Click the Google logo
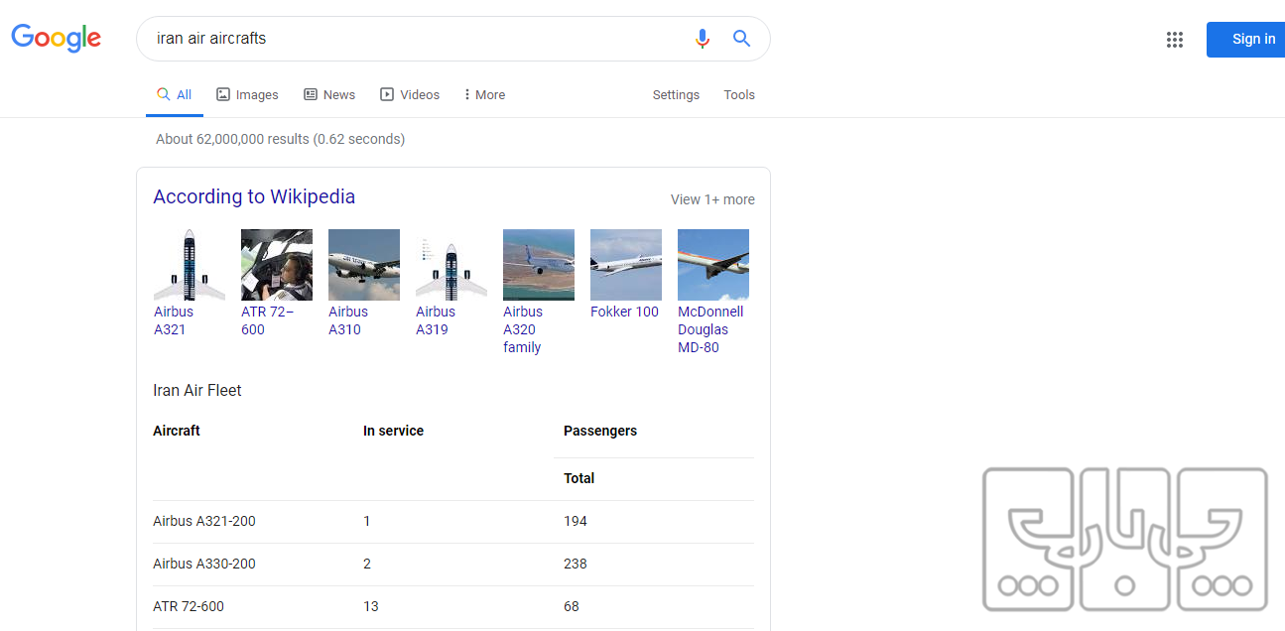Image resolution: width=1285 pixels, height=631 pixels. click(x=56, y=38)
